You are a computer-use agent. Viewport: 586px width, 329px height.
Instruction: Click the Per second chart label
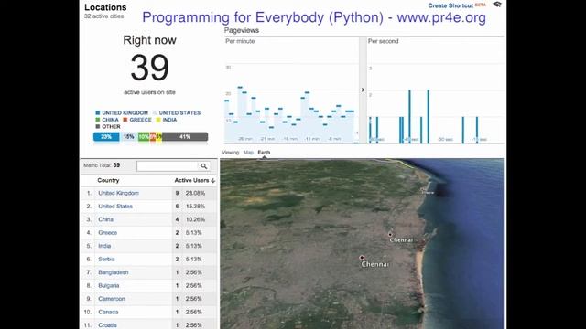(x=383, y=41)
